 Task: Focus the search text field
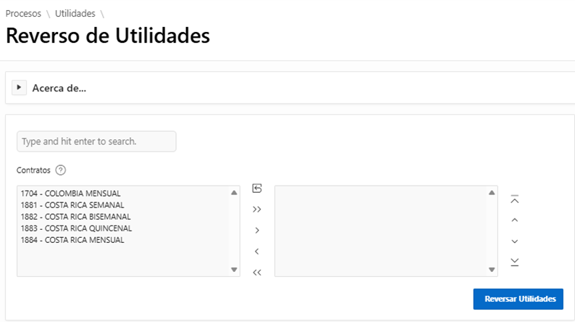coord(96,141)
